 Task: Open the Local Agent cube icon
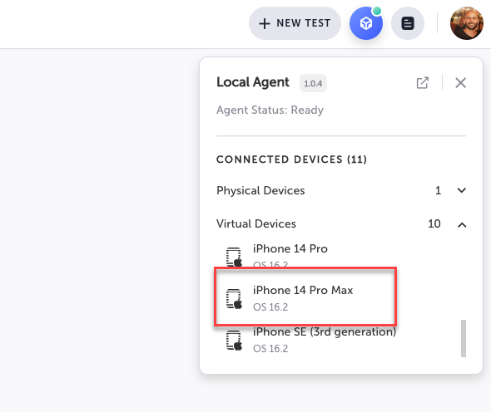tap(365, 23)
